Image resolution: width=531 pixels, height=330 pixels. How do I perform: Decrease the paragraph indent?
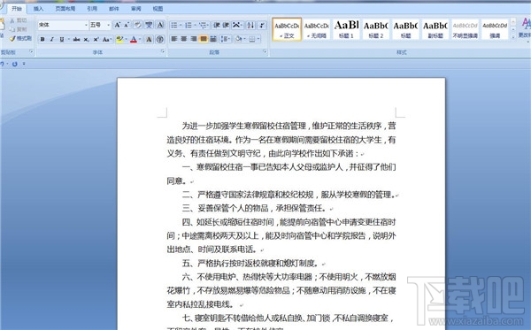tap(217, 25)
